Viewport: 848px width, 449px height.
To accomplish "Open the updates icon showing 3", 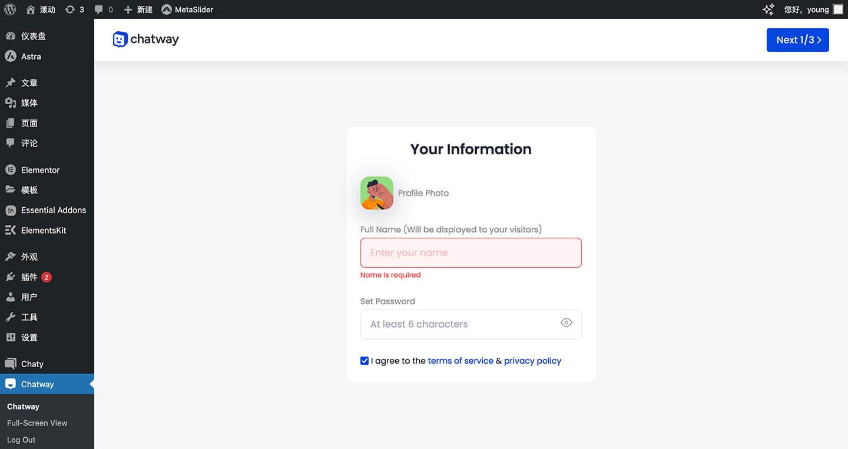I will [x=70, y=9].
